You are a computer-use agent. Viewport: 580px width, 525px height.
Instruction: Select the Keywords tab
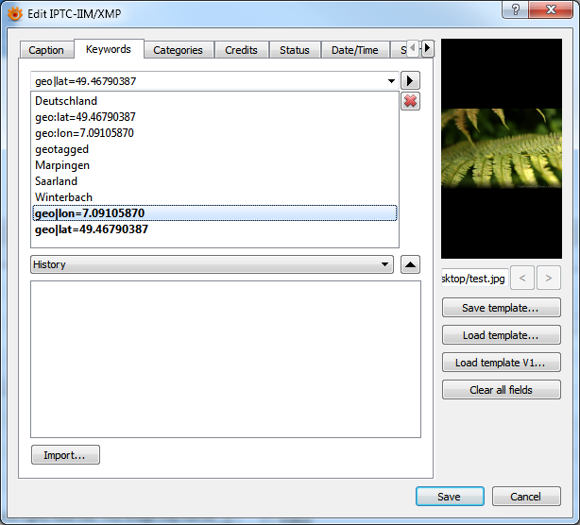109,49
